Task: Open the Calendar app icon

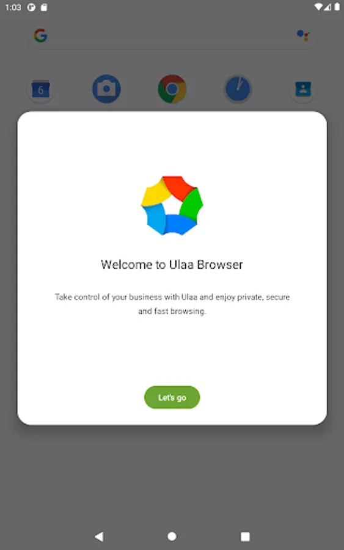Action: click(x=41, y=89)
